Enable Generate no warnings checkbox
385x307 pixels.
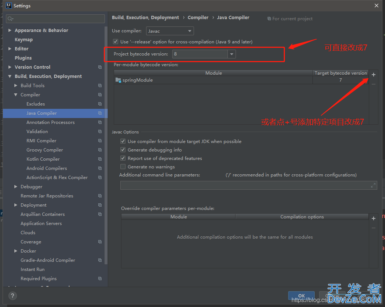coord(123,167)
